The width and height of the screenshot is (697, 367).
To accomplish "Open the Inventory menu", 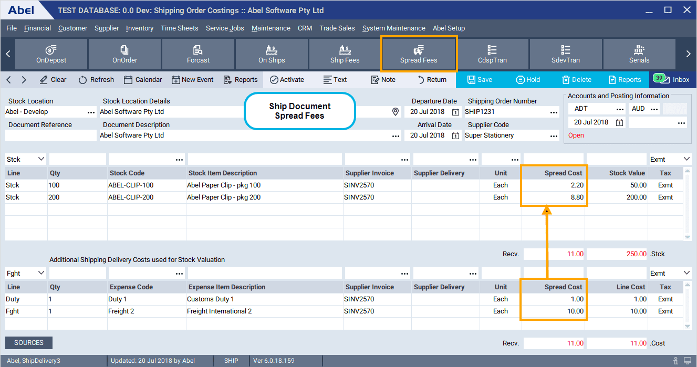I will (139, 28).
